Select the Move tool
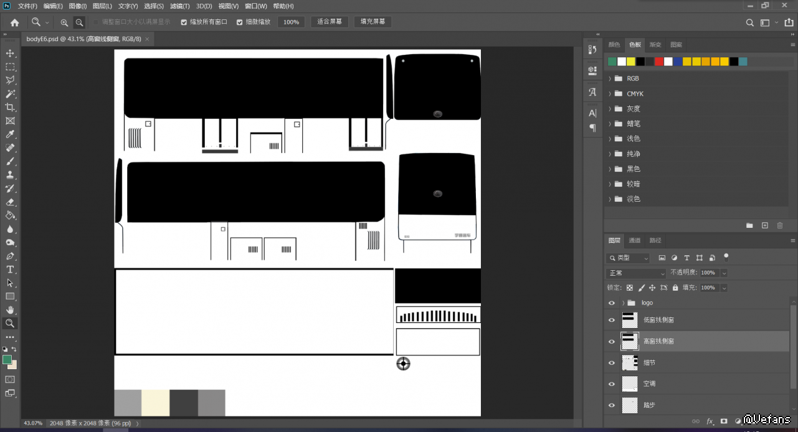Viewport: 798px width, 432px height. [10, 54]
